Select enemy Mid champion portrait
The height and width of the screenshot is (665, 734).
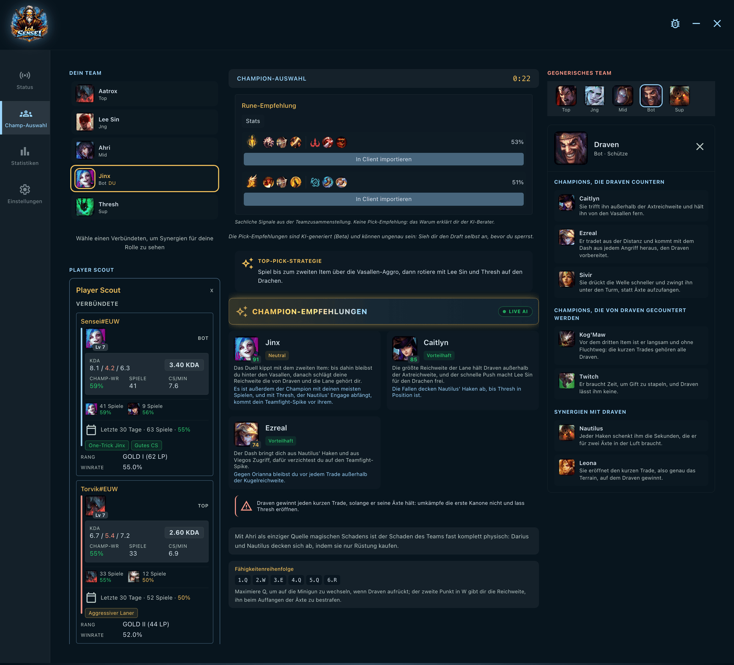(x=623, y=96)
